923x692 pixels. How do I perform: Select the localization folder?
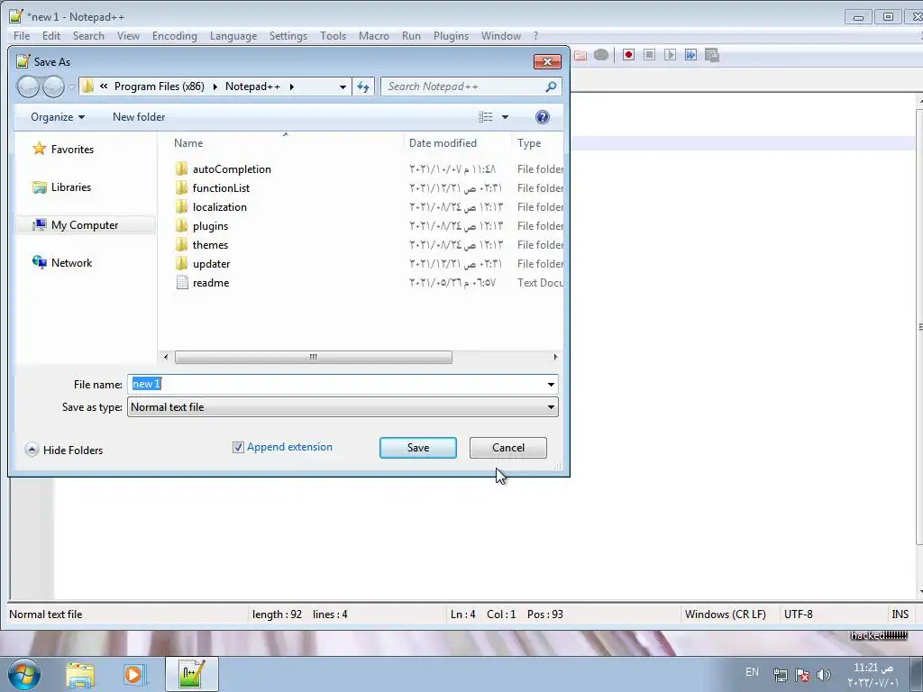pos(219,207)
